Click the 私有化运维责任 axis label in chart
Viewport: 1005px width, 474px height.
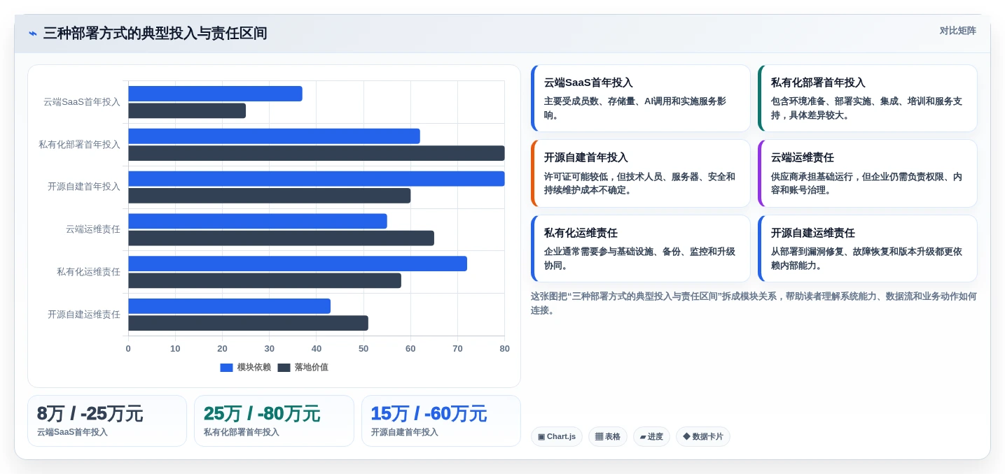[x=89, y=272]
